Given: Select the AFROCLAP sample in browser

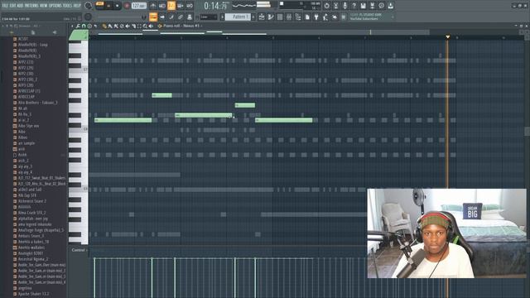Looking at the screenshot, I should point(26,97).
